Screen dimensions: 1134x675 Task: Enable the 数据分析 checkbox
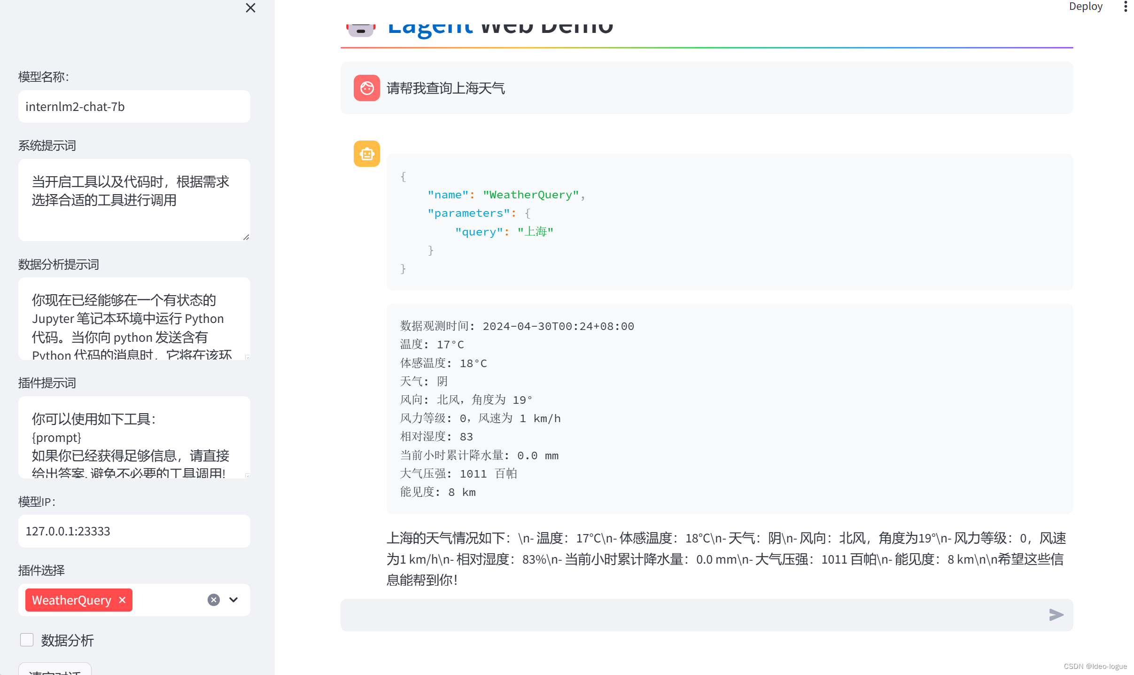click(27, 640)
